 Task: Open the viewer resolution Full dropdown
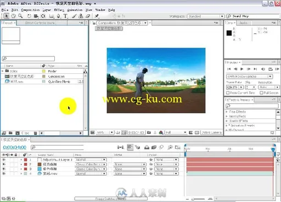coord(176,132)
